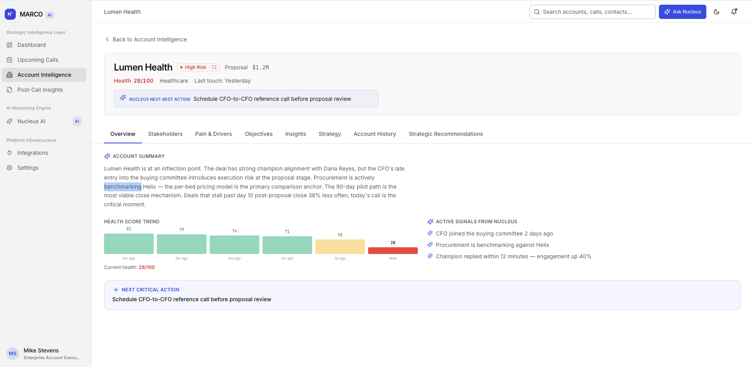The image size is (752, 367).
Task: Select Account Intelligence in the sidebar
Action: 44,75
